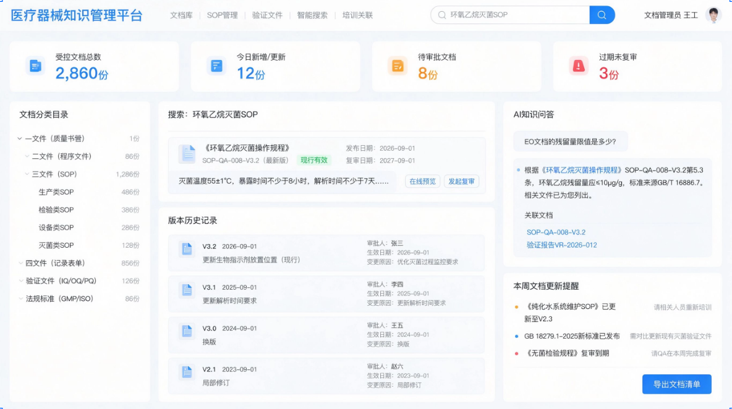Click 审批人：赵六 in V2.1 row

coord(385,366)
